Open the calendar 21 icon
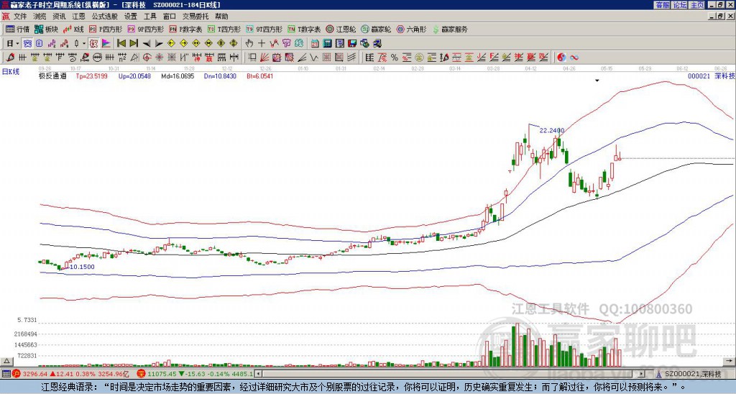The height and width of the screenshot is (394, 736). (315, 43)
